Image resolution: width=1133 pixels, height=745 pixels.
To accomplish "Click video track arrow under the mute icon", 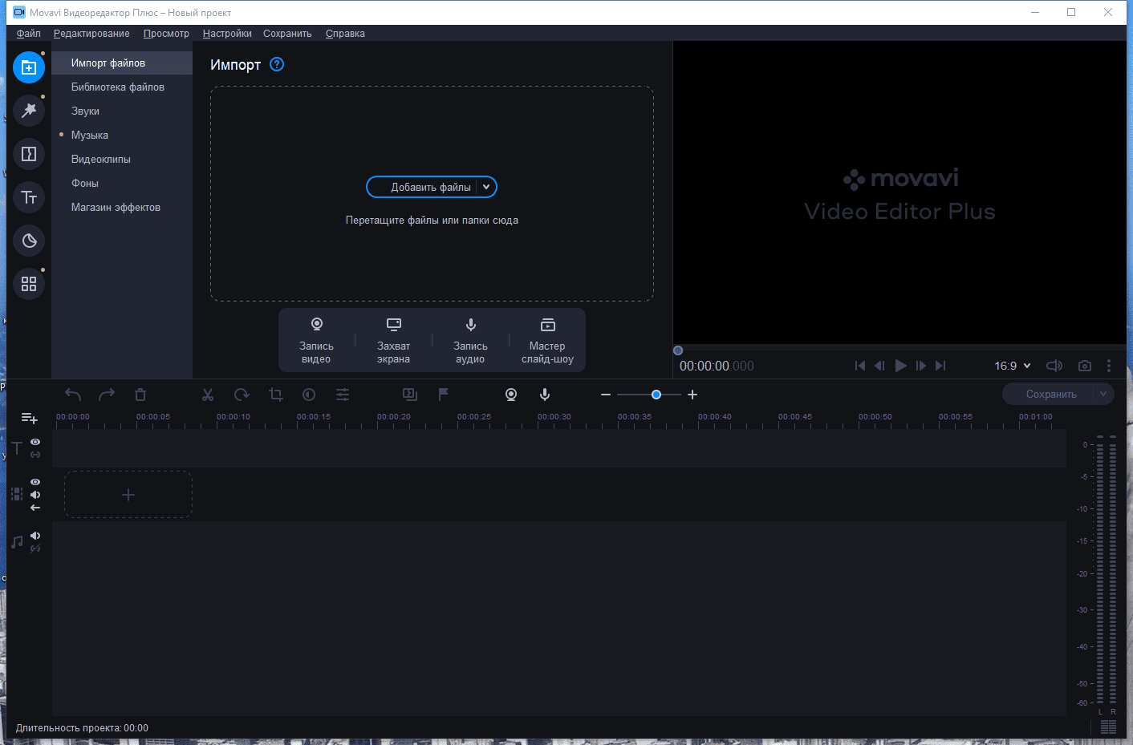I will (35, 508).
